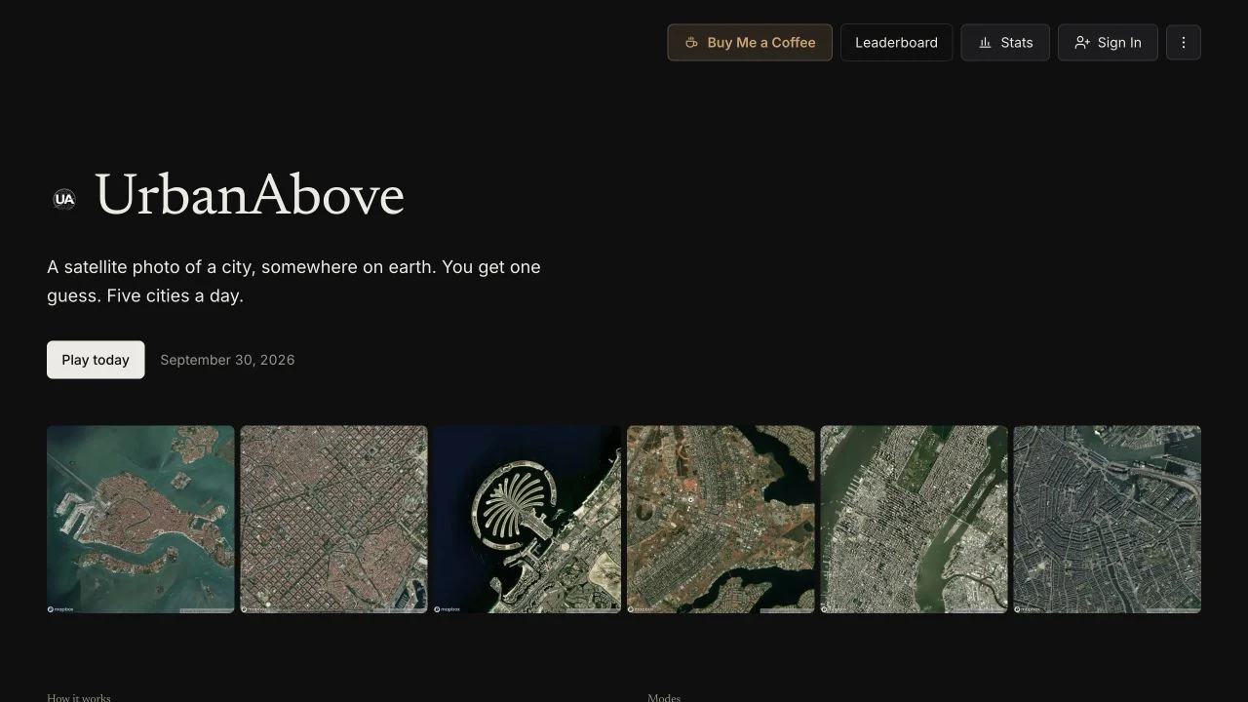This screenshot has height=702, width=1248.
Task: Open the Stats panel
Action: click(x=1005, y=43)
